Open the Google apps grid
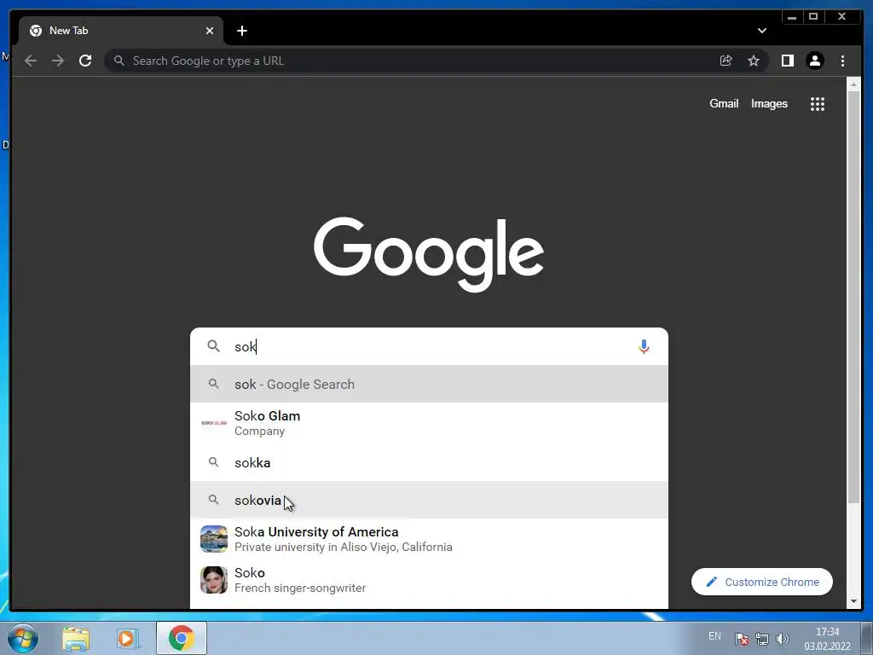 818,104
